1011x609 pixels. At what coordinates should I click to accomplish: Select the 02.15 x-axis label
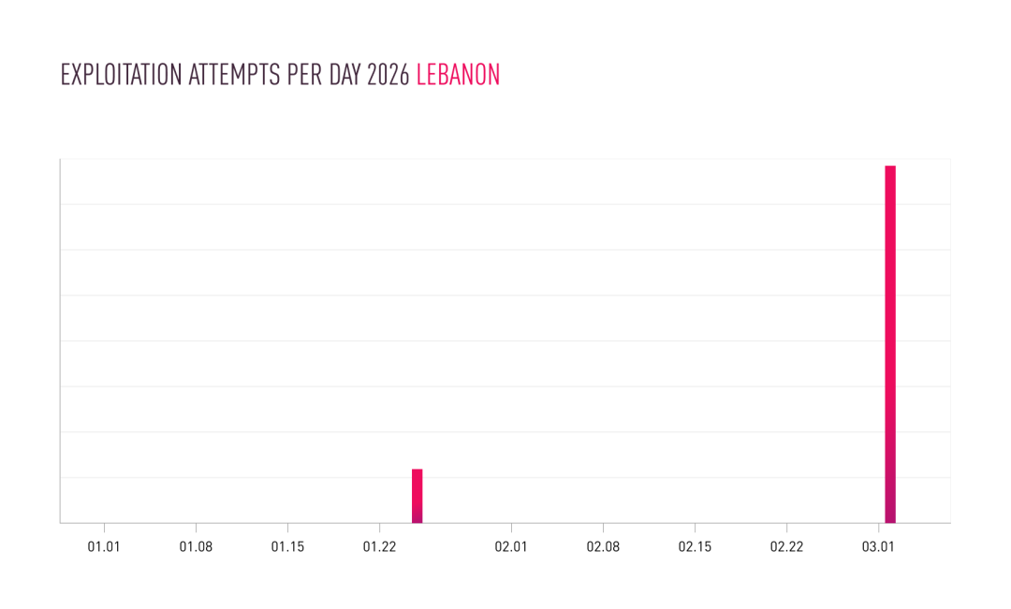coord(695,546)
